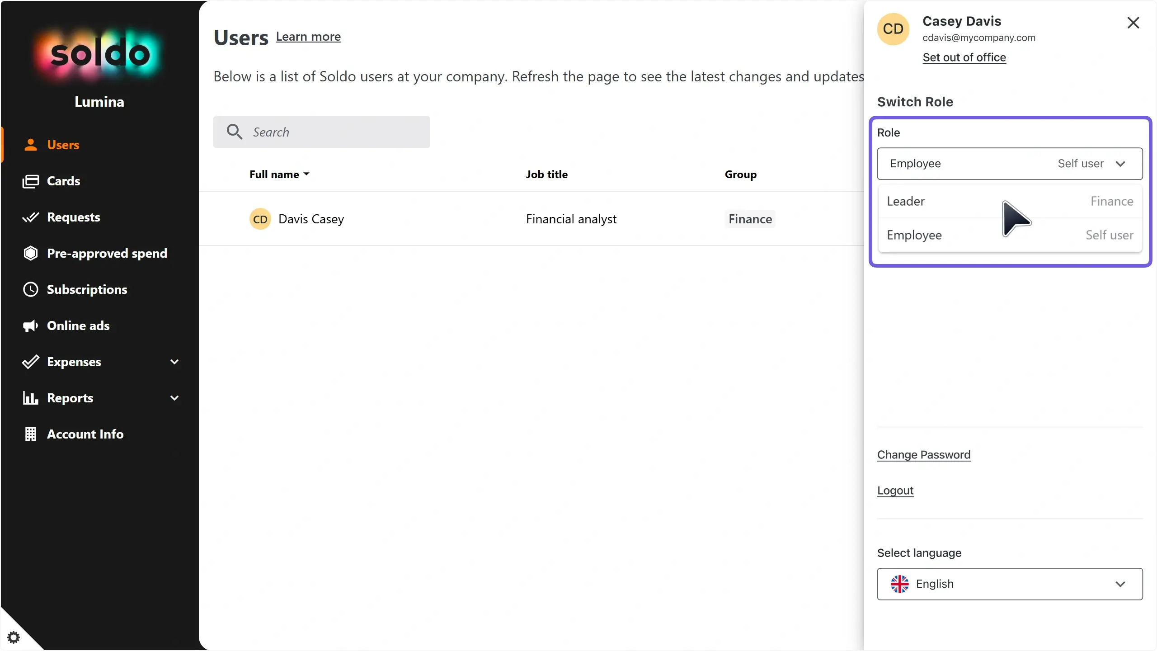1157x651 pixels.
Task: Select Leader Finance role option
Action: [x=1010, y=201]
